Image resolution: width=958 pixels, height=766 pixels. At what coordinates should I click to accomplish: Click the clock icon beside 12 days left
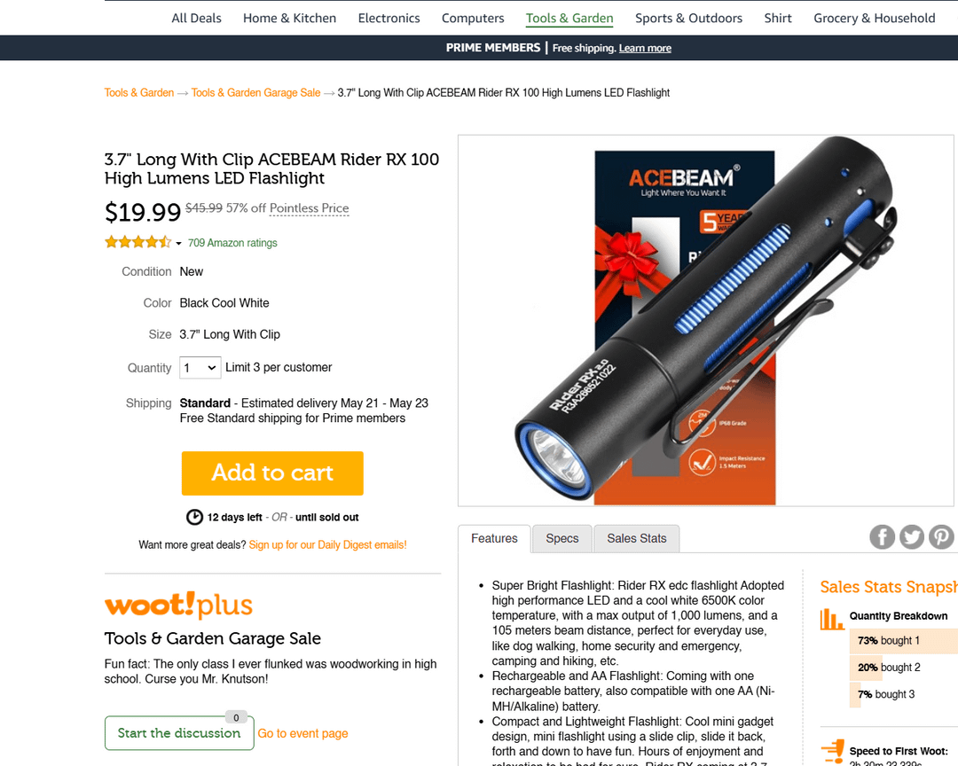tap(194, 518)
